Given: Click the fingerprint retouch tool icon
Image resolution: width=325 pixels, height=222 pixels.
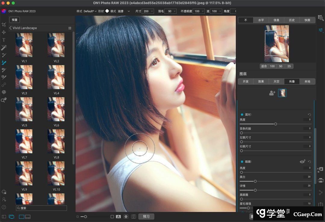Looking at the screenshot, I should coord(4,92).
